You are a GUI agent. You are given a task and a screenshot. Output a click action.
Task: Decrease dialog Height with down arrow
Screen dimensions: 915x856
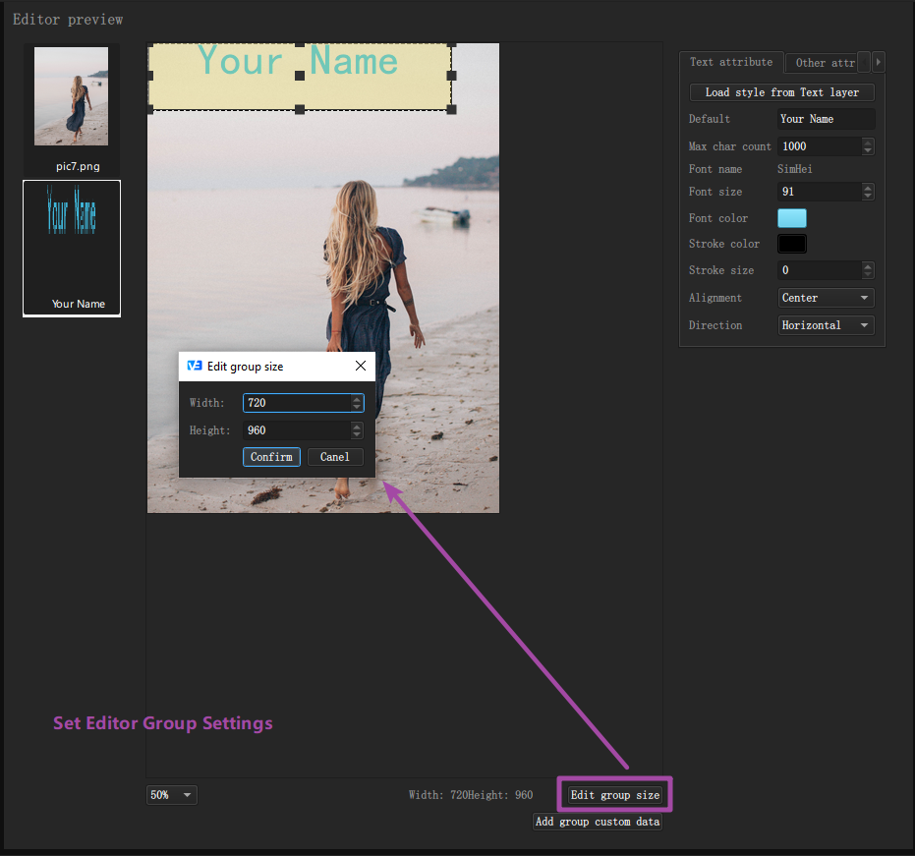[357, 434]
